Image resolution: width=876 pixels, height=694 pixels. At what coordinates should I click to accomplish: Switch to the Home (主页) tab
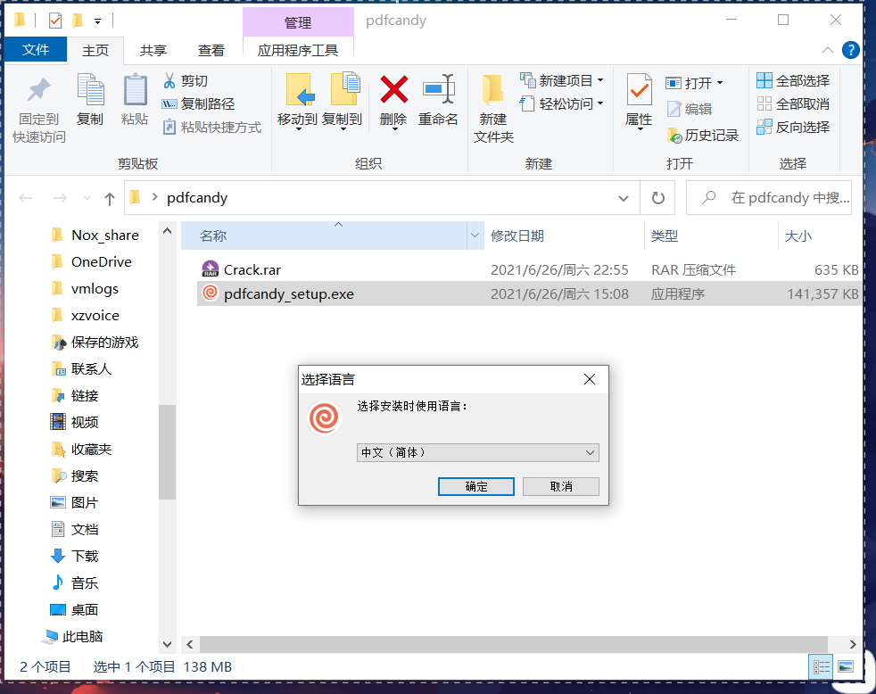(x=95, y=50)
